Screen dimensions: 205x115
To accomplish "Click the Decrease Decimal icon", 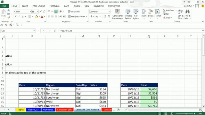I will point(109,17).
